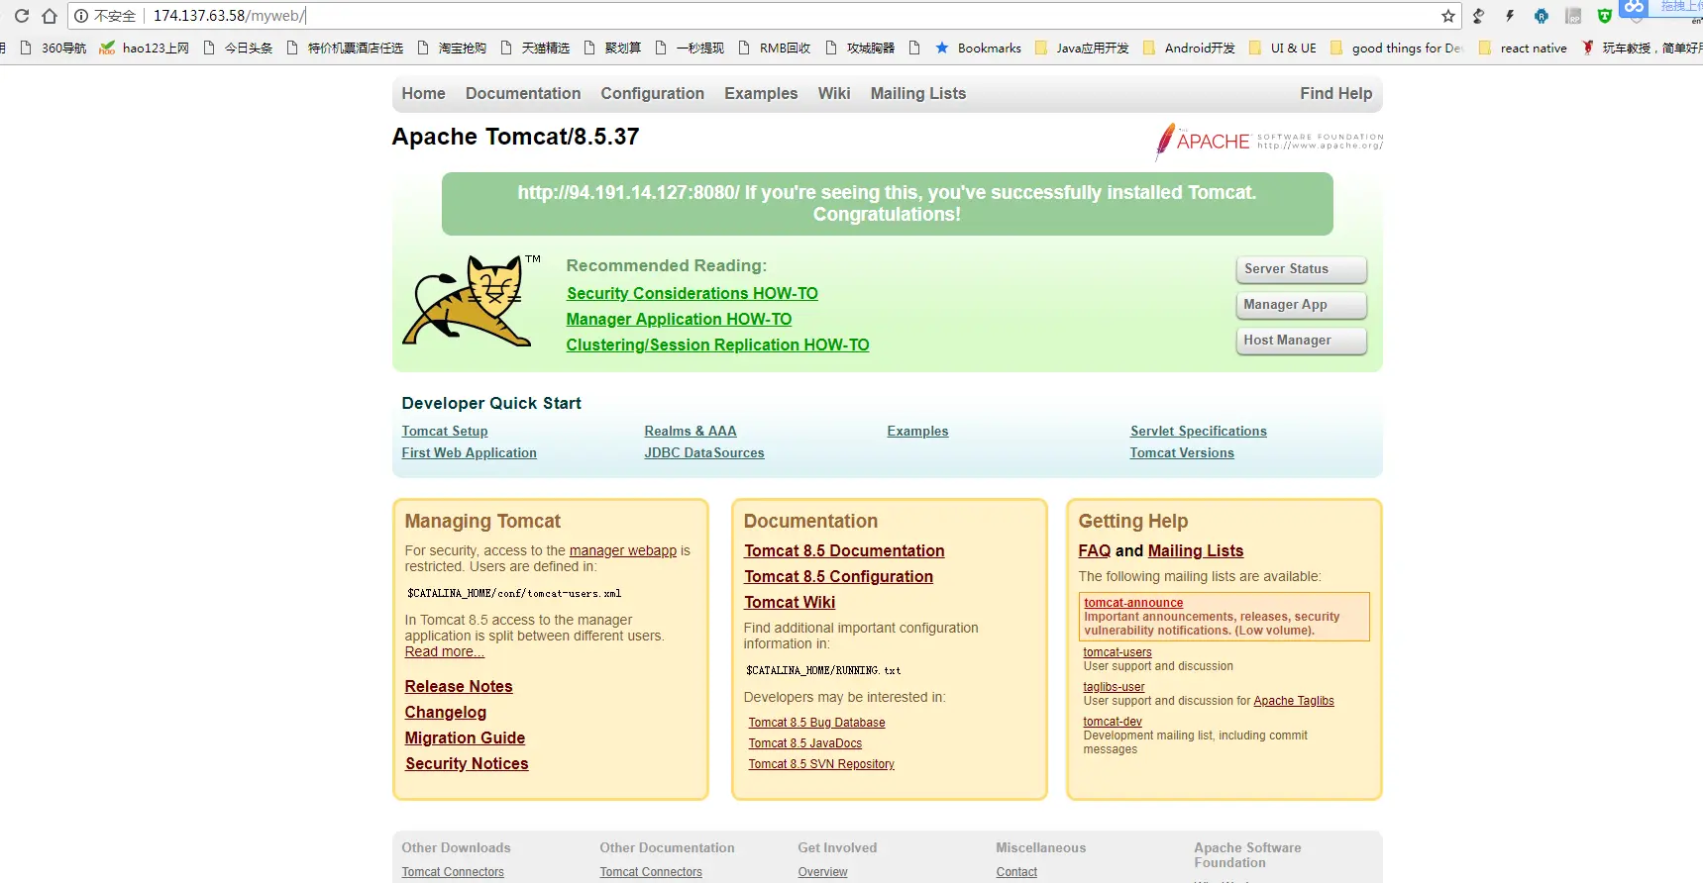
Task: Reload the page with the refresh icon
Action: point(22,16)
